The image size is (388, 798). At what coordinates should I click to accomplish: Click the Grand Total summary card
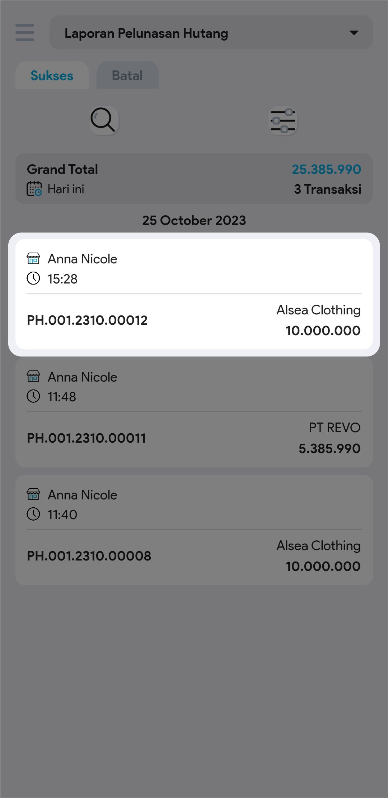(194, 179)
